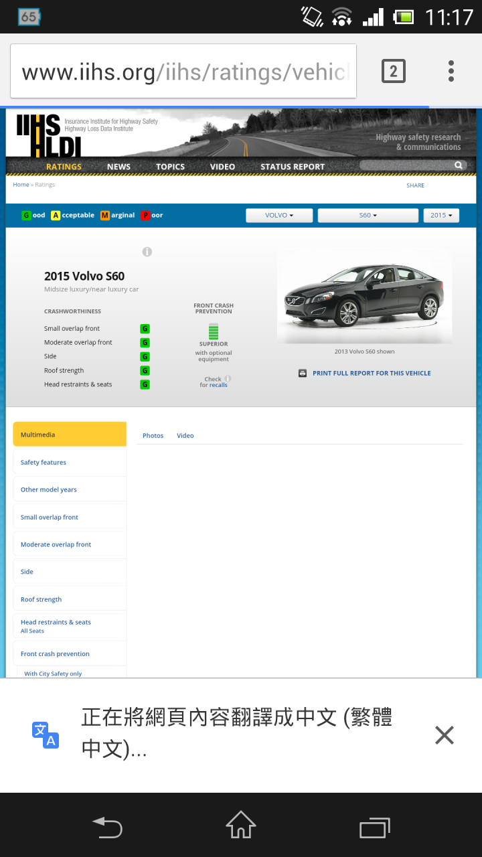Open Chrome overflow menu three dots

[x=451, y=71]
